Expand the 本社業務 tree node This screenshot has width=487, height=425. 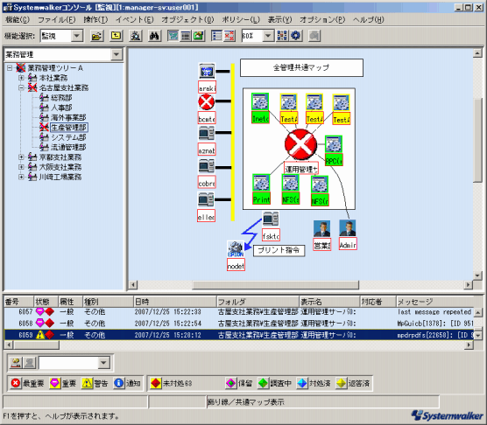[21, 78]
